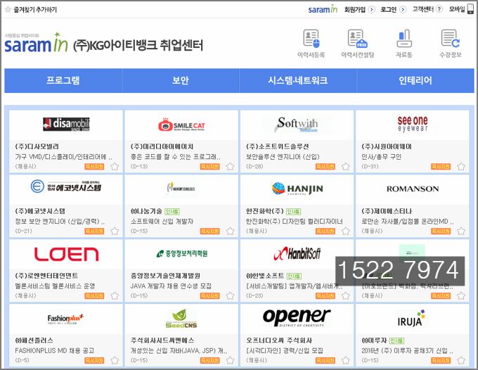Click 즉시지원 for 미리디아이에이치 posting
This screenshot has width=478, height=370.
point(209,167)
